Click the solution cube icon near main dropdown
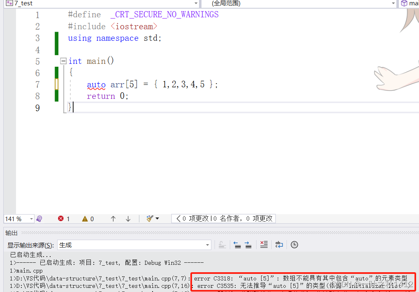The width and height of the screenshot is (419, 292). 405,3
